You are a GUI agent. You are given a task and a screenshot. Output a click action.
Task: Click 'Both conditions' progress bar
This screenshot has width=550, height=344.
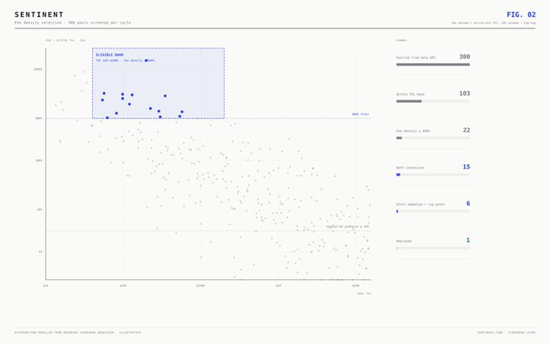tap(433, 175)
